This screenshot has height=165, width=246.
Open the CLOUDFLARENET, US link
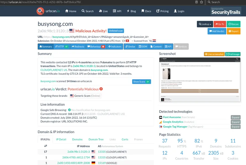click(54, 70)
